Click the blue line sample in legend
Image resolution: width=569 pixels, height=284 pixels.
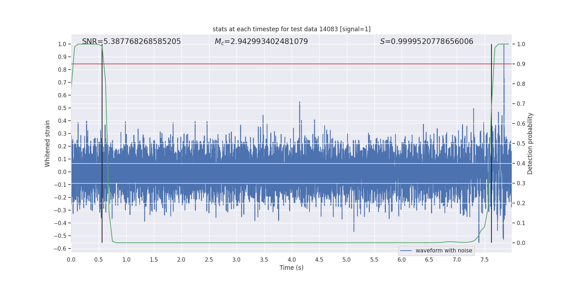[x=406, y=251]
